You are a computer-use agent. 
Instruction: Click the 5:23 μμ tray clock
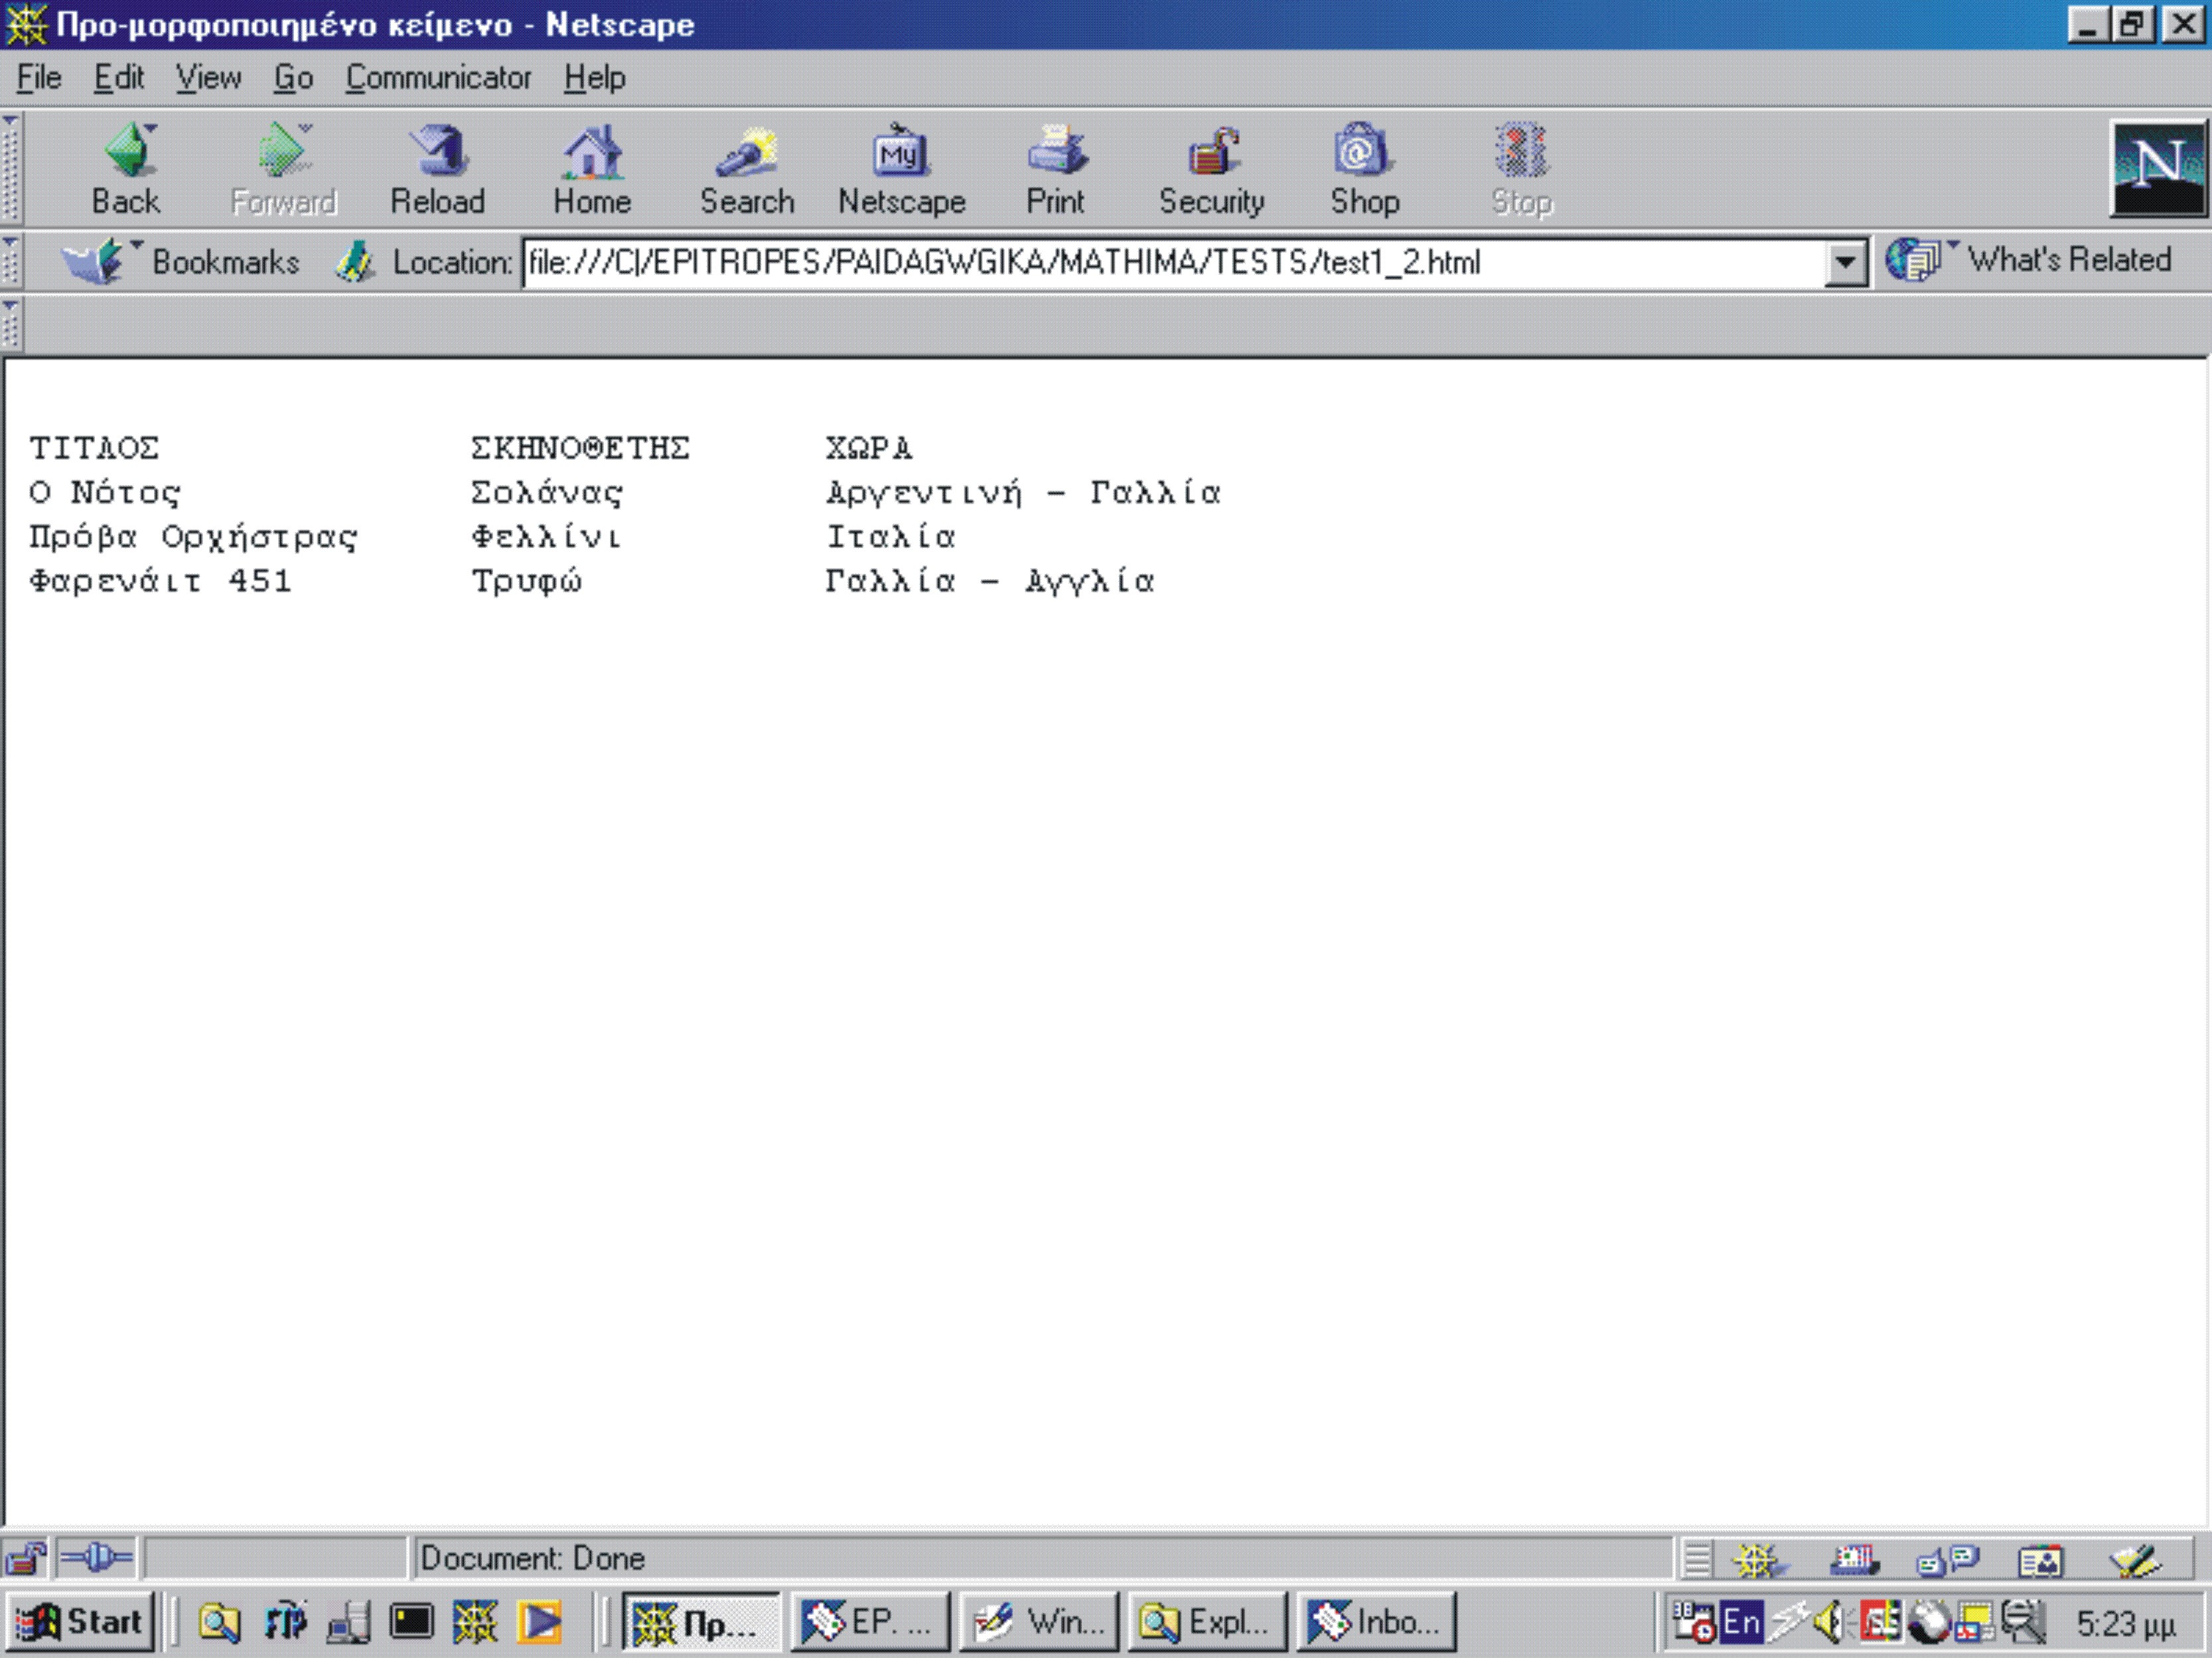pyautogui.click(x=2126, y=1624)
